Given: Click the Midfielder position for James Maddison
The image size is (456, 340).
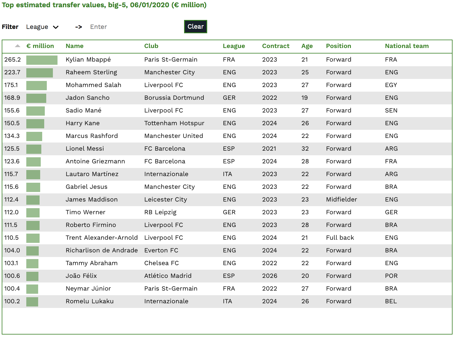Looking at the screenshot, I should pos(342,199).
